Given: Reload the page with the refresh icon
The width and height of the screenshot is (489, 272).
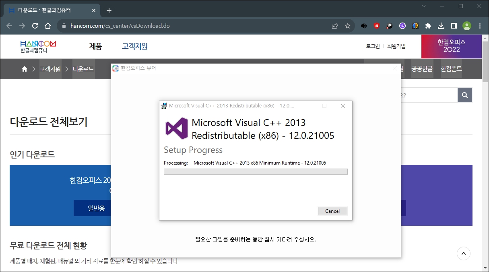Looking at the screenshot, I should click(35, 26).
